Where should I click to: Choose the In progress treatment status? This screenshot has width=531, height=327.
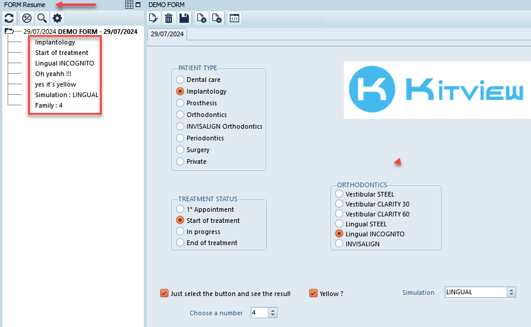pyautogui.click(x=180, y=232)
